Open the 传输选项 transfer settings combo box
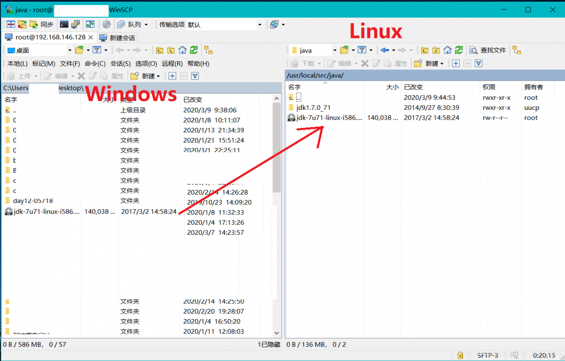Viewport: 565px width, 361px height. coord(224,25)
